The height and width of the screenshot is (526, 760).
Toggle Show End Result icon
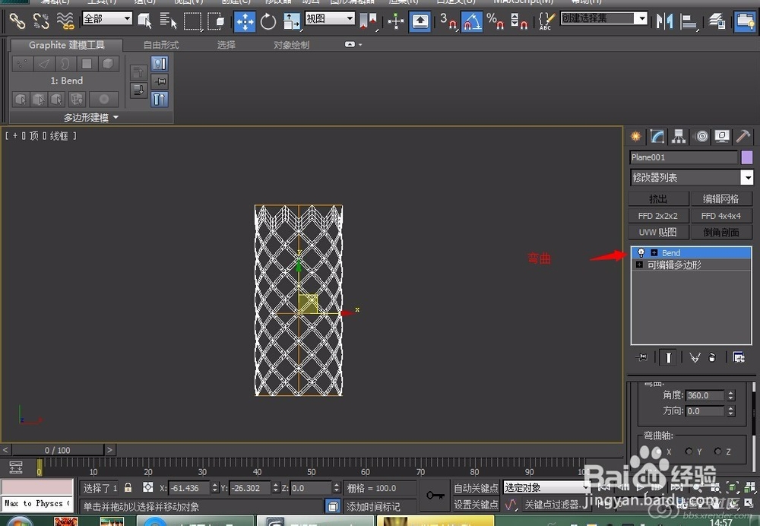pos(668,357)
